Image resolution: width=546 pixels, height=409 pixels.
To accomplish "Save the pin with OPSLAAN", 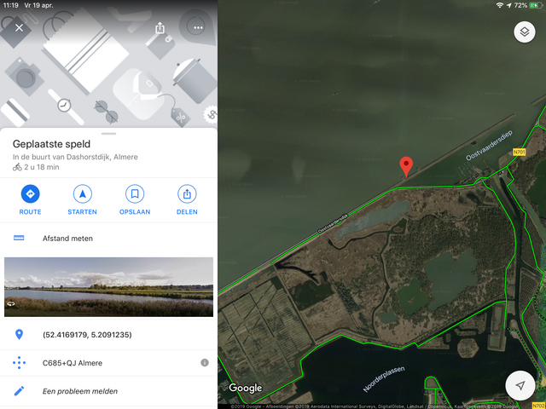I will point(135,200).
